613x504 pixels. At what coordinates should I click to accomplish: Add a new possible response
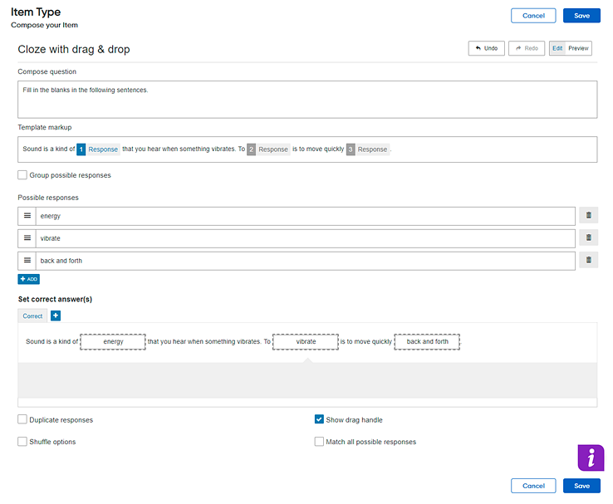point(28,279)
